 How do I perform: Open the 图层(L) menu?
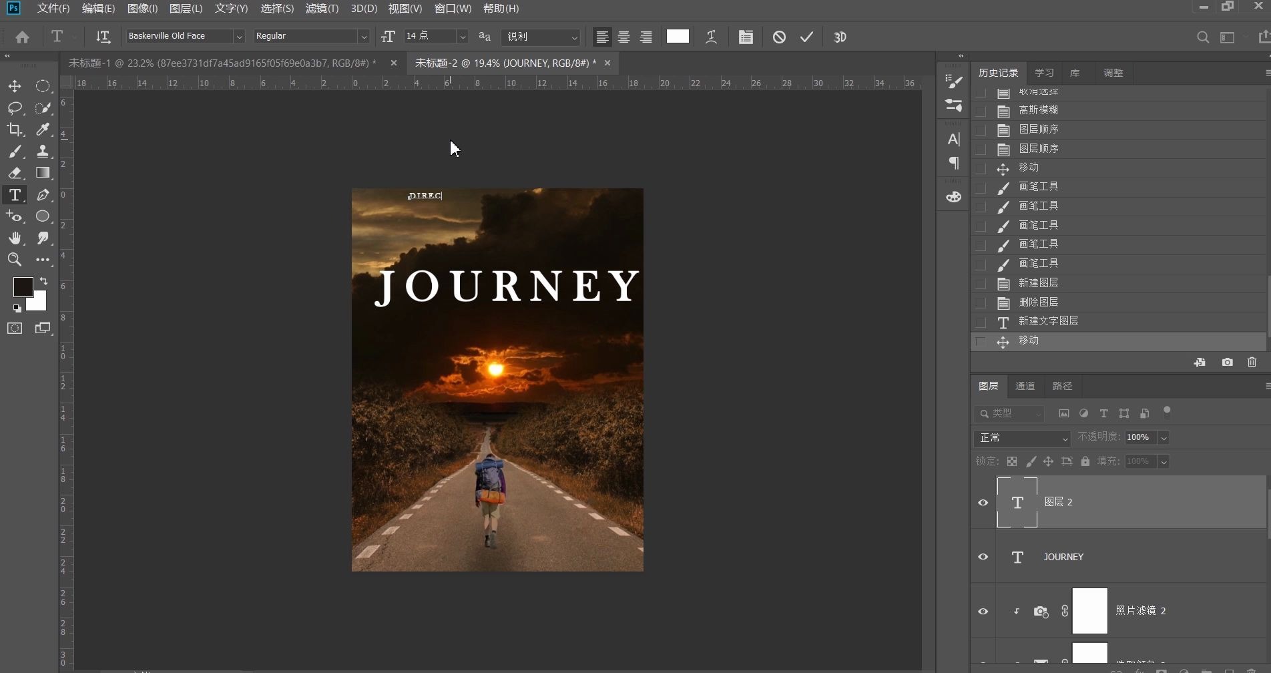point(186,9)
